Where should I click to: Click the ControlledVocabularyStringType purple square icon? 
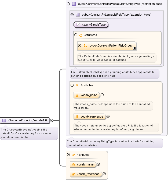pyautogui.click(x=74, y=4)
